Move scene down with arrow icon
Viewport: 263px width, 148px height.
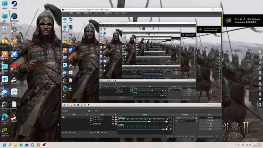click(74, 133)
